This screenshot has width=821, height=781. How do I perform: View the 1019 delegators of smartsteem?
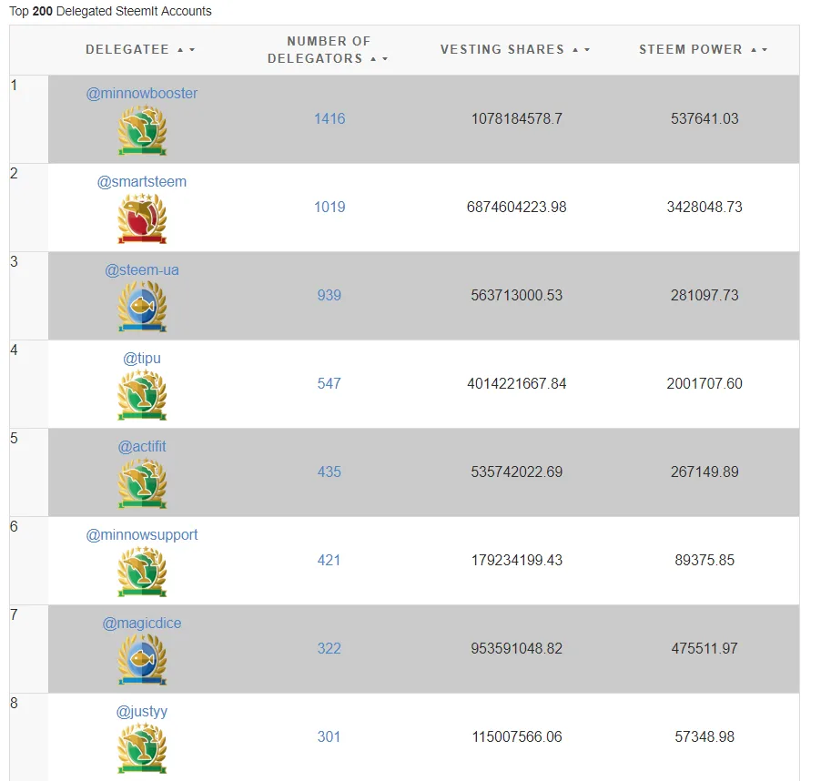(329, 208)
